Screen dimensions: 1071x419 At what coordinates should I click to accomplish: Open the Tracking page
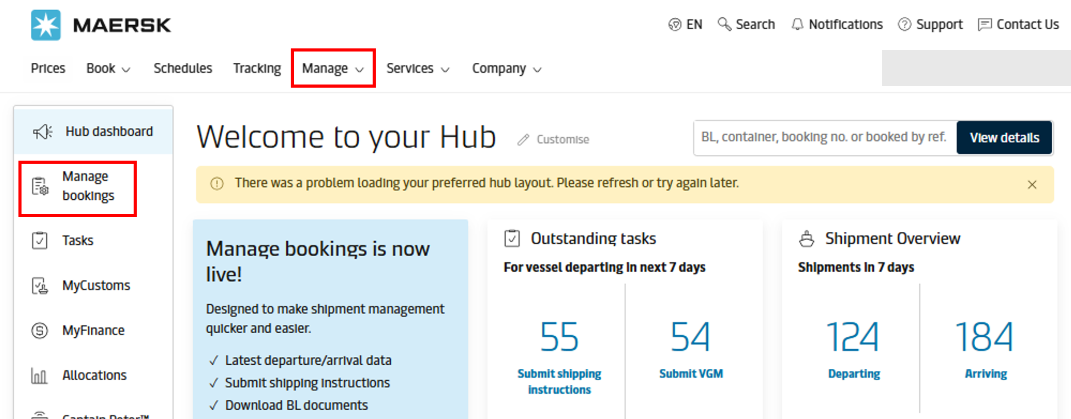tap(257, 68)
